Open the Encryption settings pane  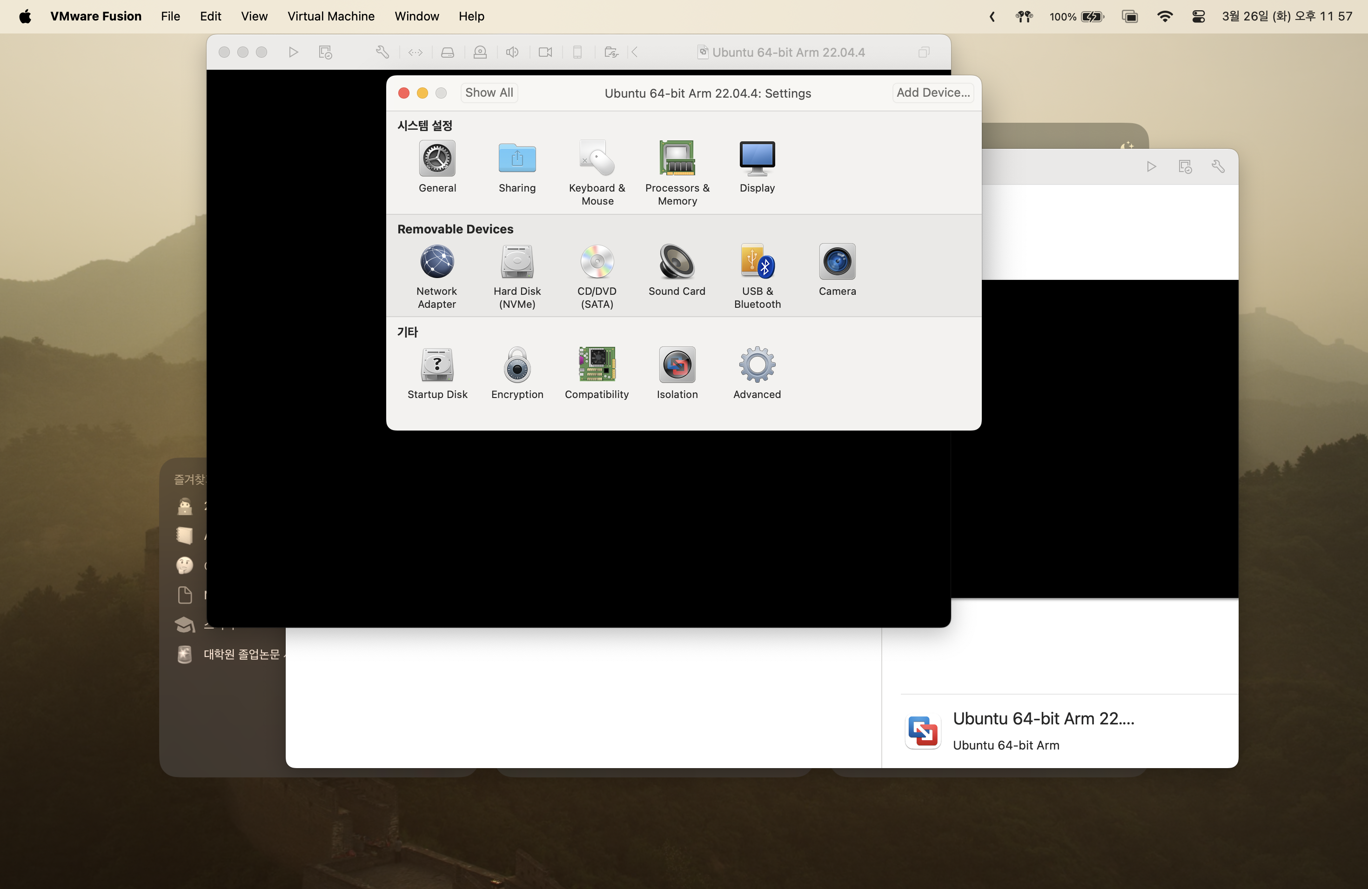[517, 373]
